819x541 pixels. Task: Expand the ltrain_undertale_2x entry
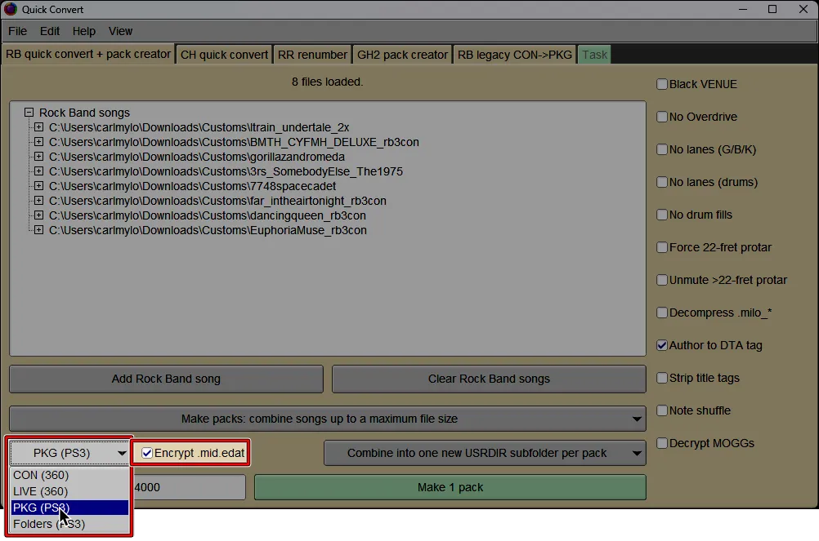click(x=38, y=127)
